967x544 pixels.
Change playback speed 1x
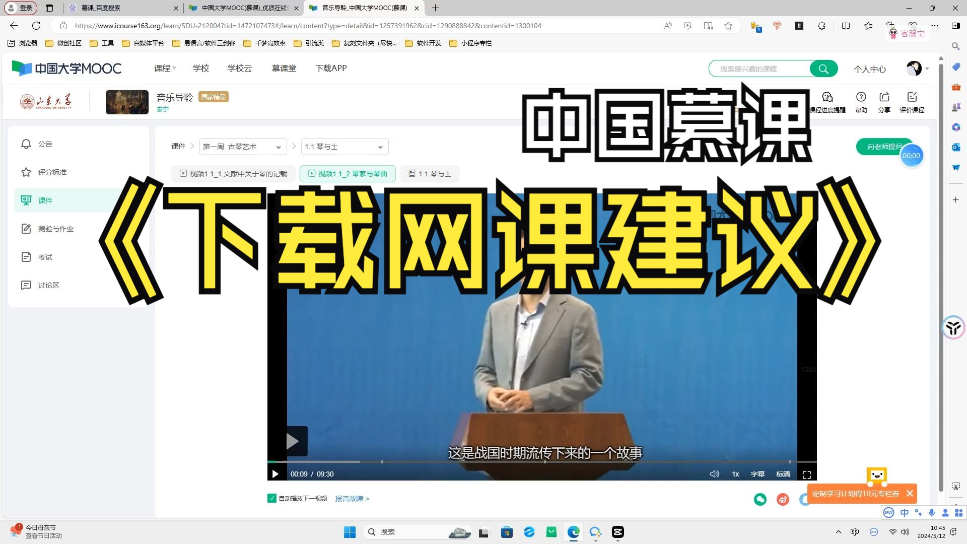735,474
